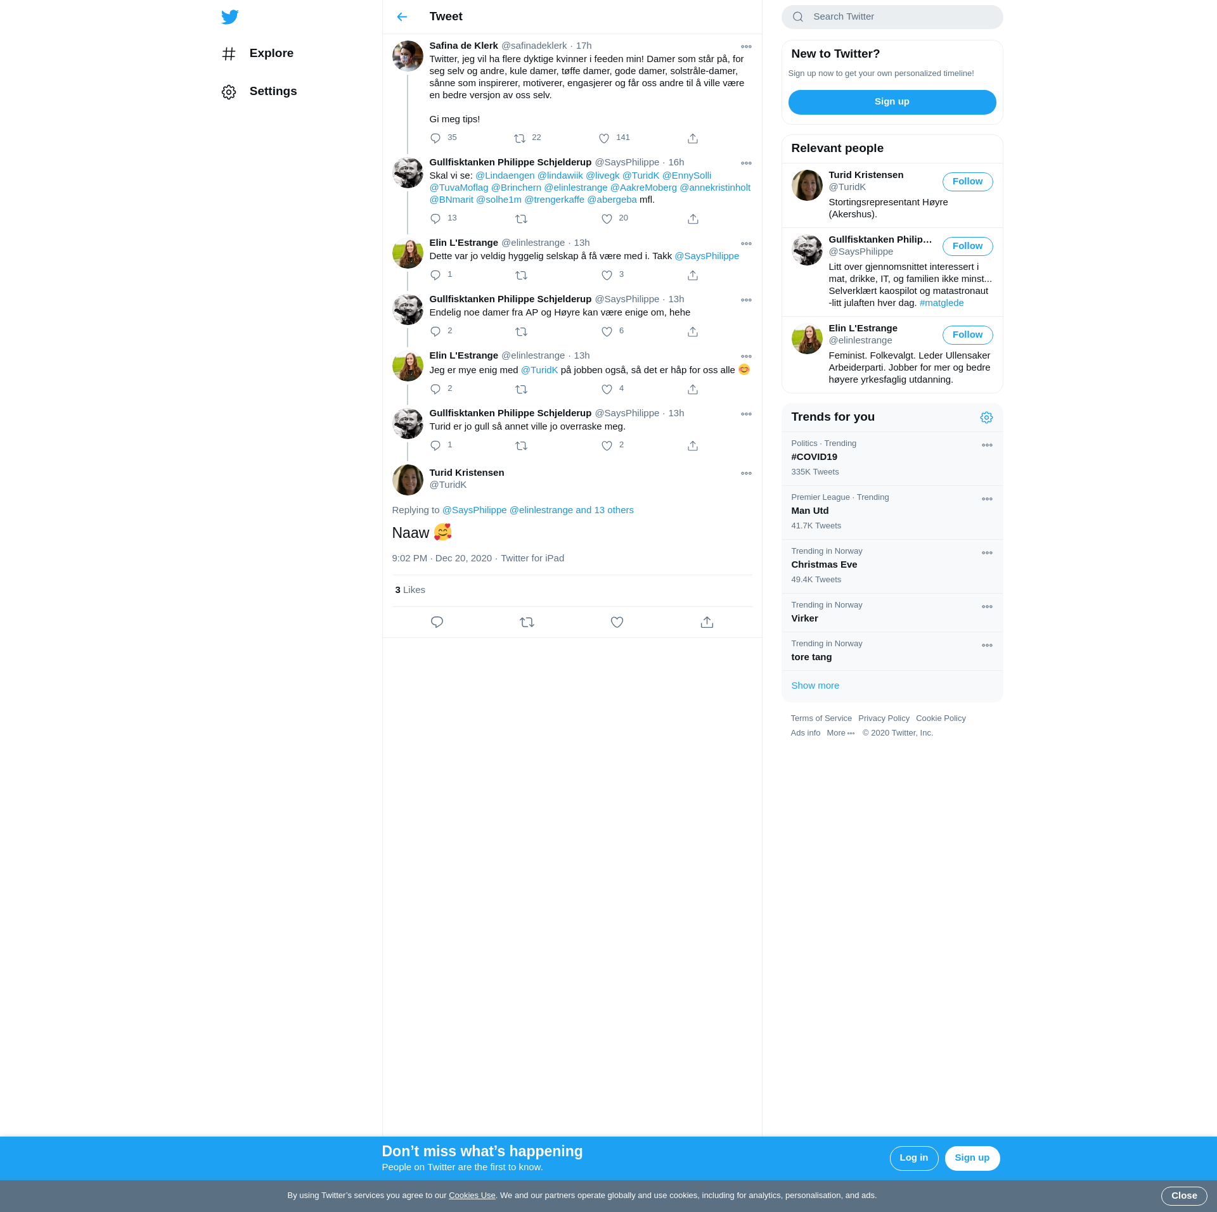1217x1212 pixels.
Task: Open Safina de Klerk's profile picture
Action: pos(408,56)
